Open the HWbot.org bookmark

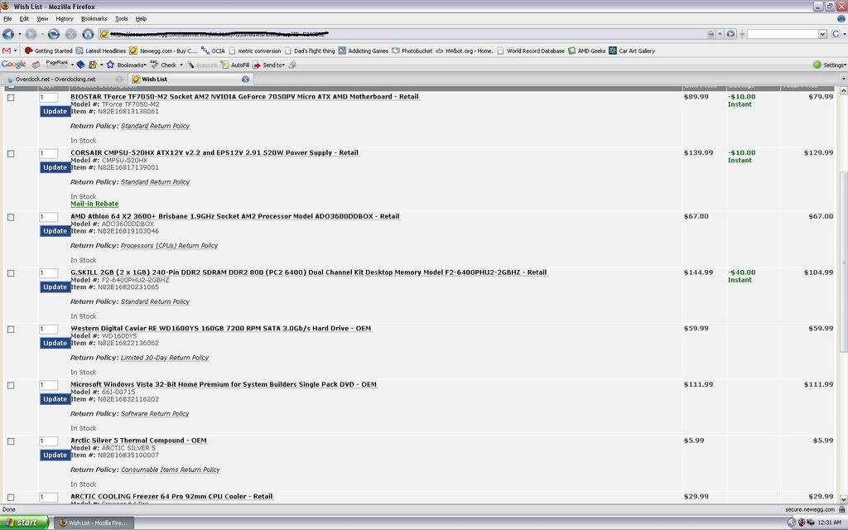tap(465, 51)
